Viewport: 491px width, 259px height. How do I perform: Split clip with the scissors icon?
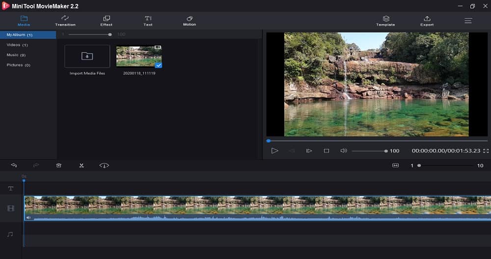tap(82, 165)
